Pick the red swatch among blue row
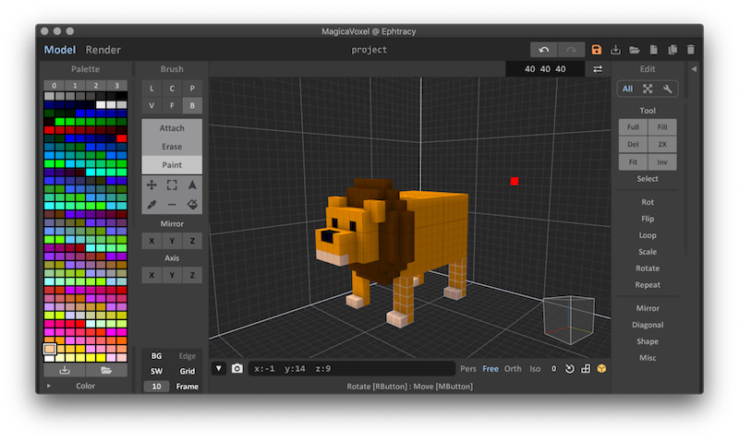This screenshot has width=739, height=441. (x=122, y=138)
